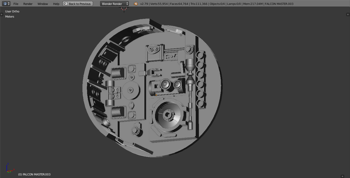The height and width of the screenshot is (178, 350).
Task: Open the Info editor type selector icon
Action: click(x=6, y=4)
